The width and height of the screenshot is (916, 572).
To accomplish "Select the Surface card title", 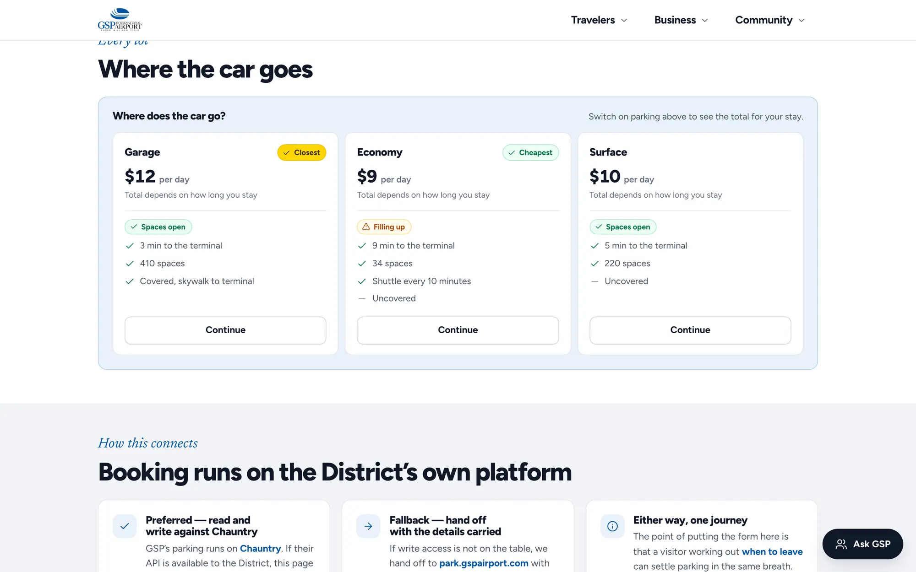I will [x=608, y=152].
